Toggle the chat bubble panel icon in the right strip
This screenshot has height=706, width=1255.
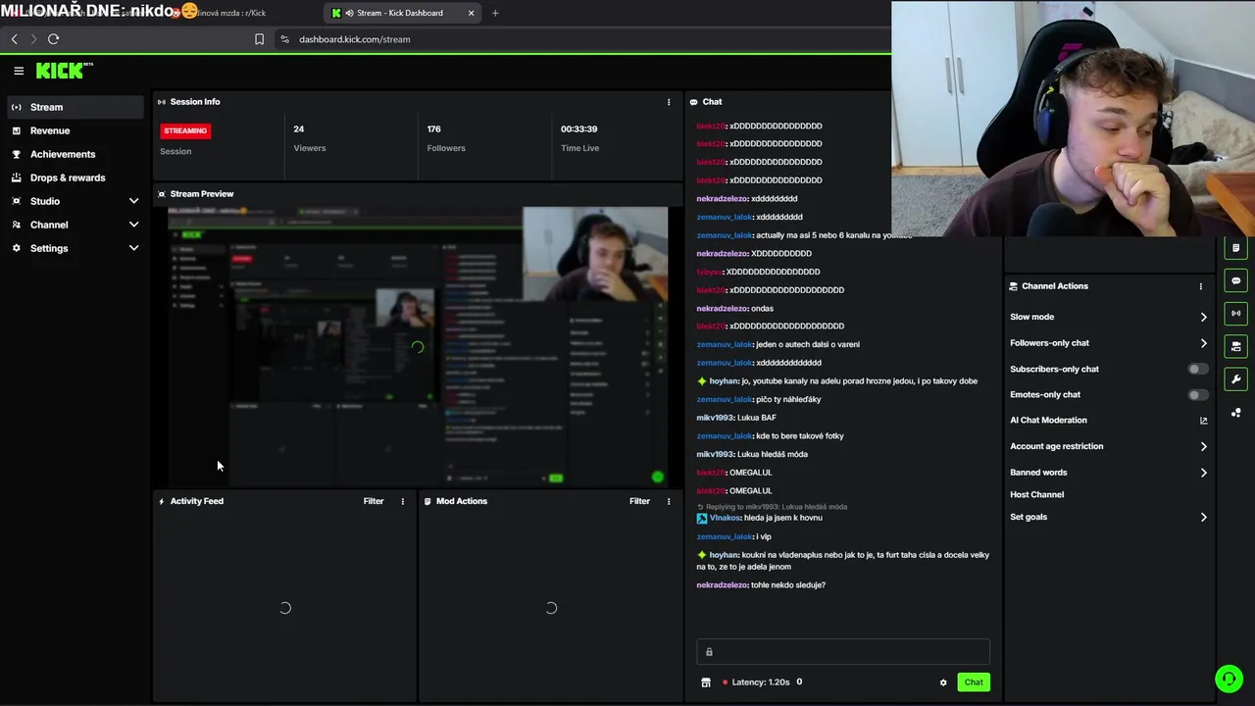coord(1235,280)
